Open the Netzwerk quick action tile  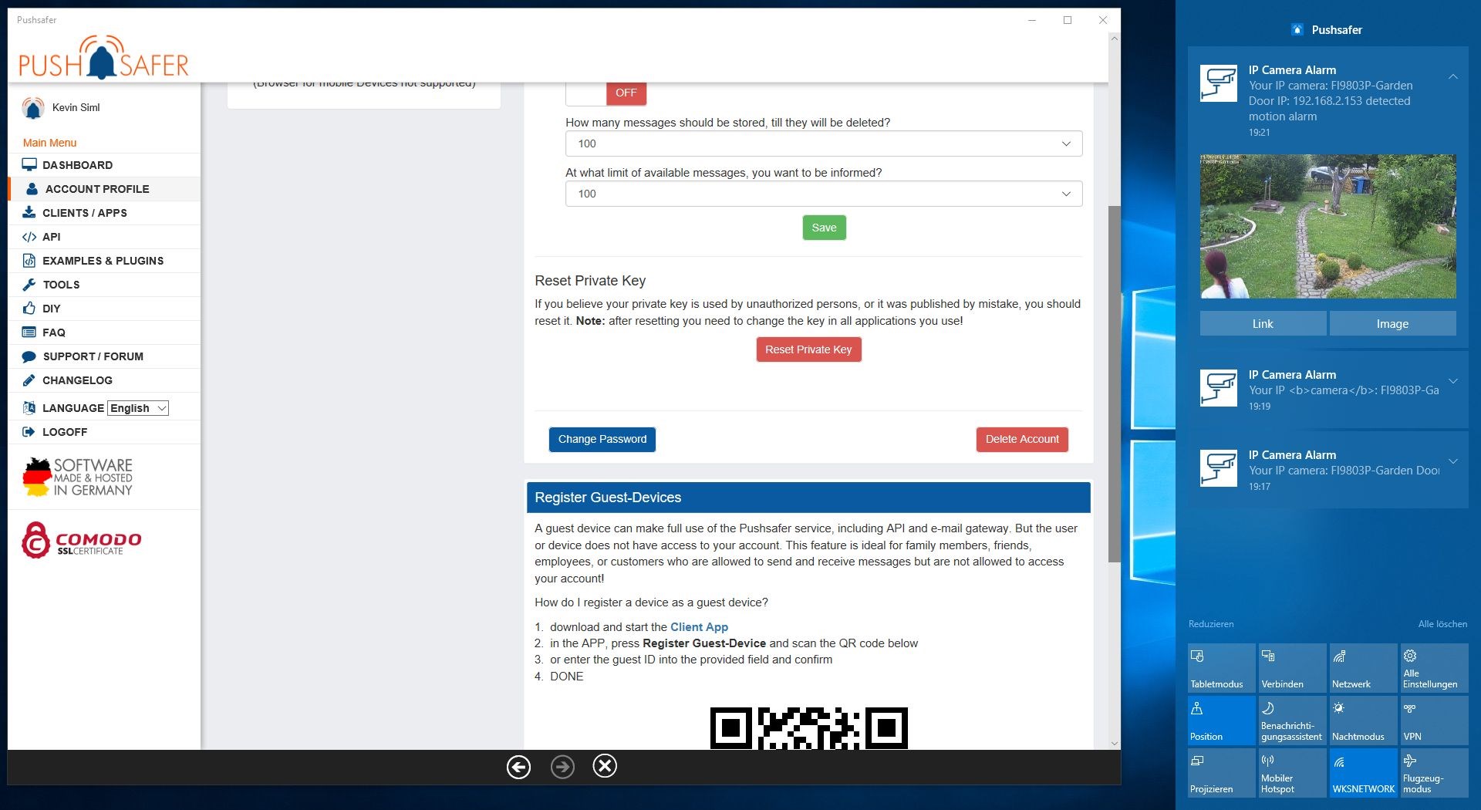tap(1363, 668)
